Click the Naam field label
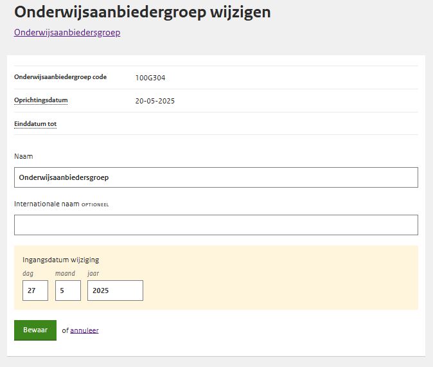 [24, 156]
